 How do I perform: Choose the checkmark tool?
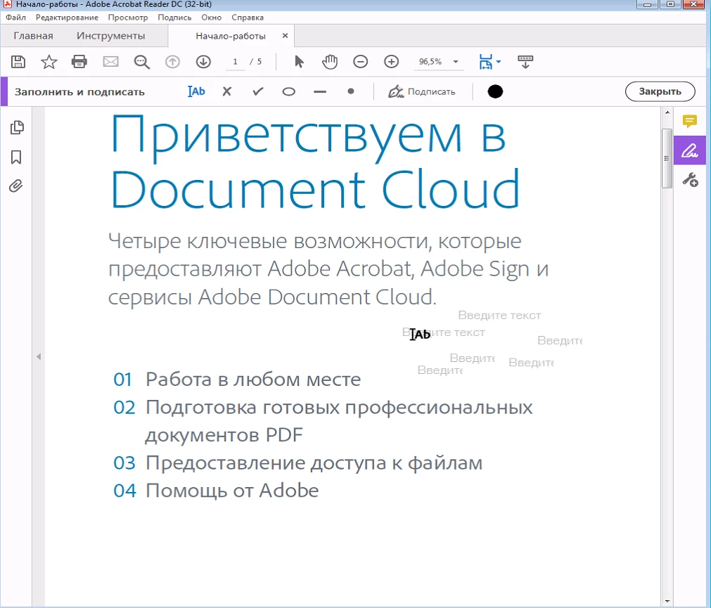258,91
